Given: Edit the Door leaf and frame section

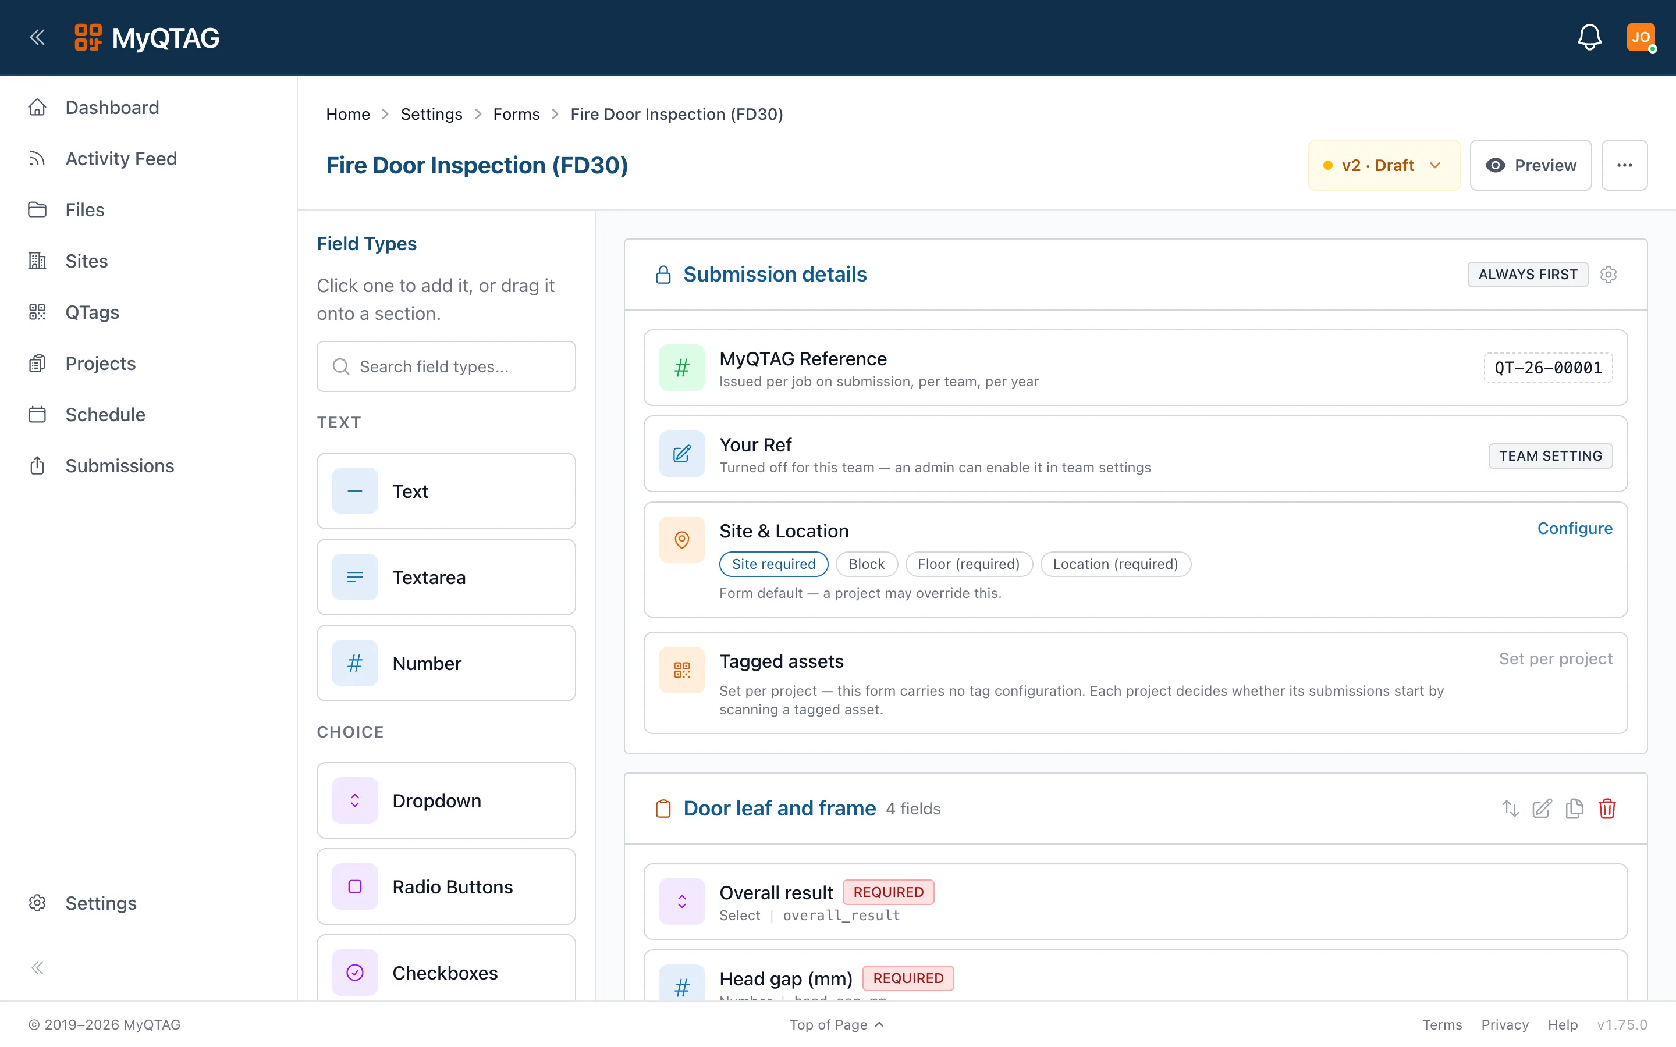Looking at the screenshot, I should point(1542,809).
